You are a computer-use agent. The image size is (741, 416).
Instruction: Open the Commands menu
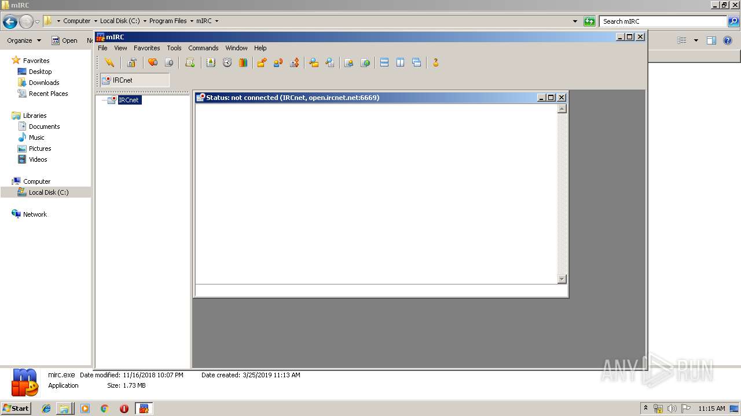(203, 48)
